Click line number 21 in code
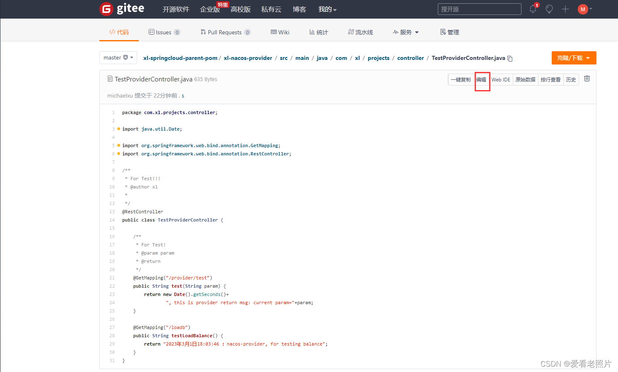Image resolution: width=618 pixels, height=372 pixels. (x=112, y=278)
